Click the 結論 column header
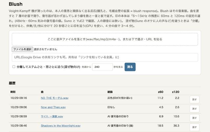This screenshot has height=132, width=210. click(110, 92)
